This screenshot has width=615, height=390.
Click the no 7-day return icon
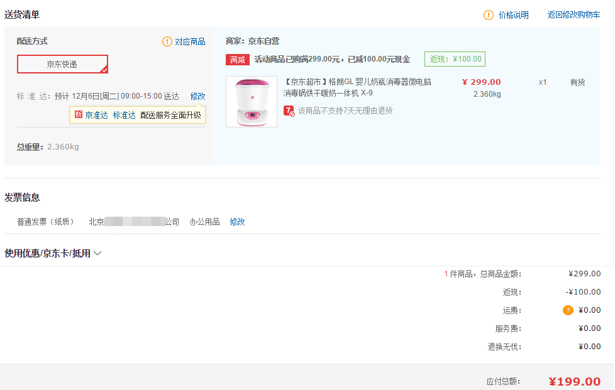coord(289,111)
